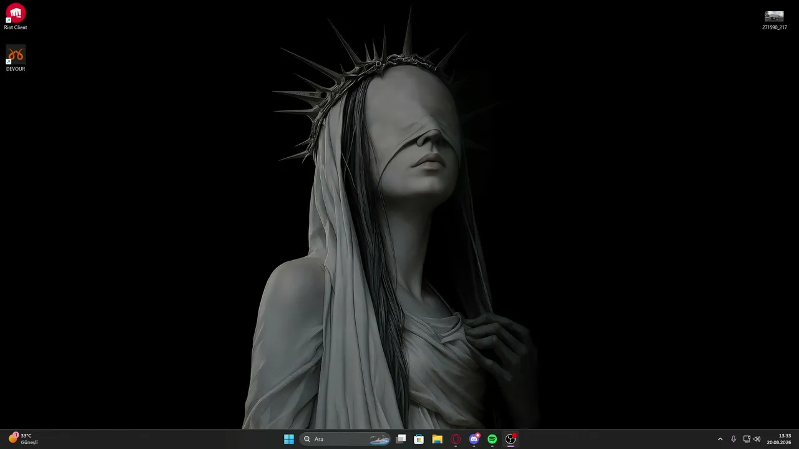Switch to OBS Studio in the taskbar
799x449 pixels.
[x=511, y=439]
